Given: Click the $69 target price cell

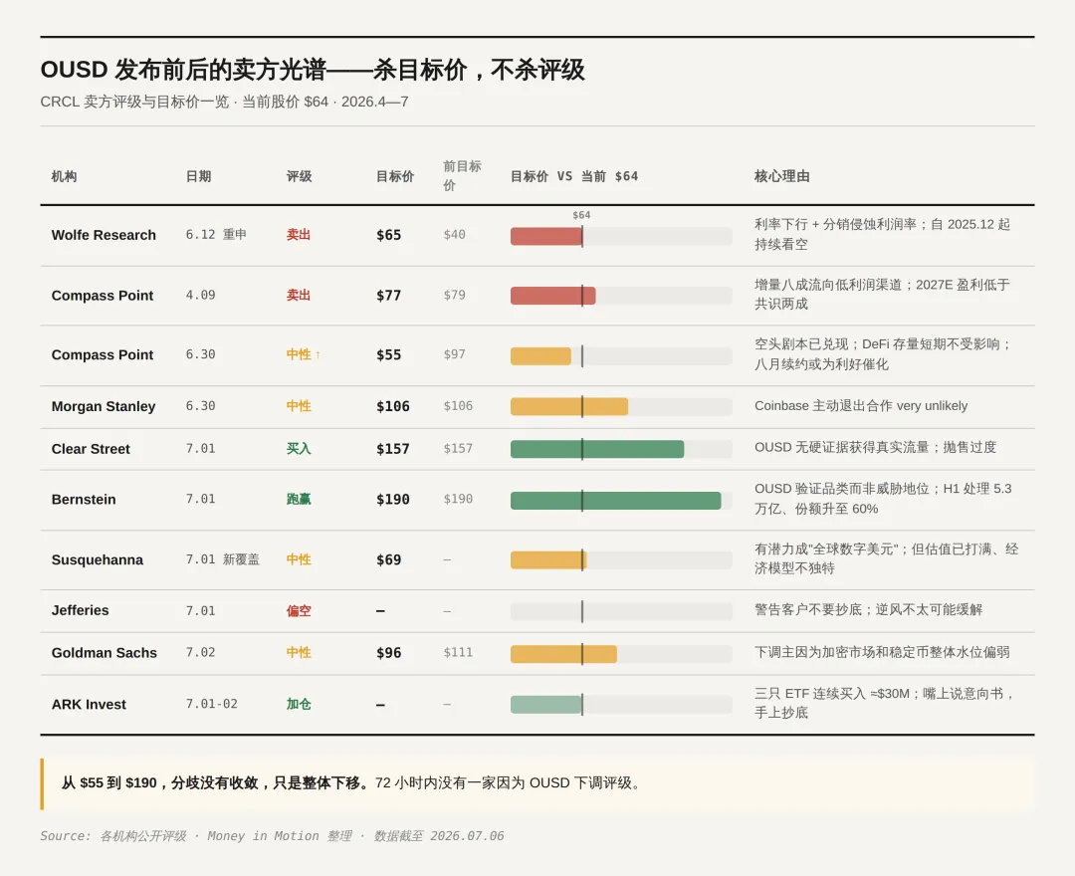Looking at the screenshot, I should coord(389,560).
